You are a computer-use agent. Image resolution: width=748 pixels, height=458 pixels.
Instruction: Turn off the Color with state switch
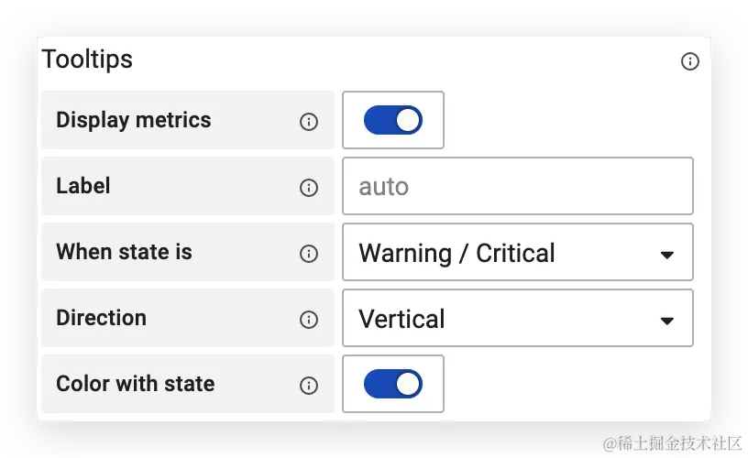point(393,384)
